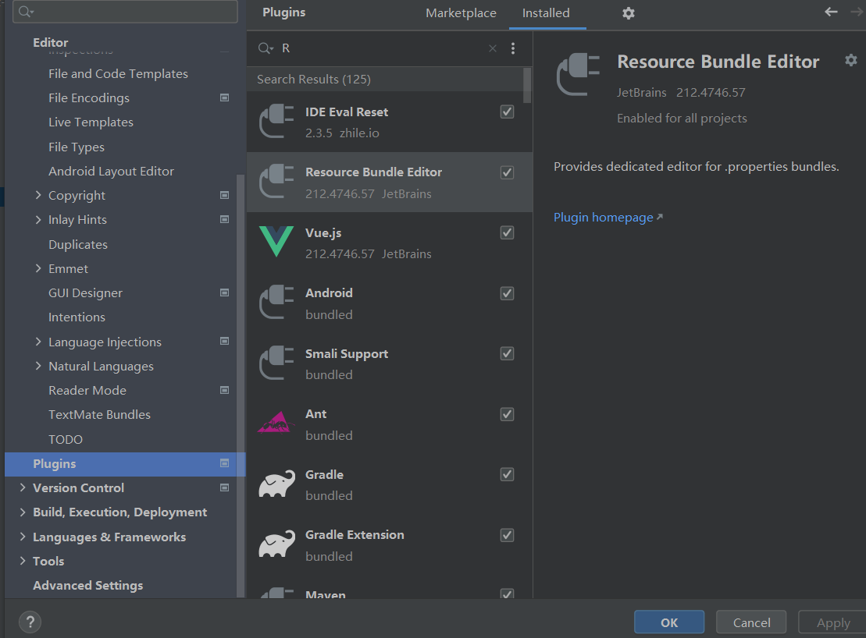
Task: Disable the Android plugin checkbox
Action: tap(507, 293)
